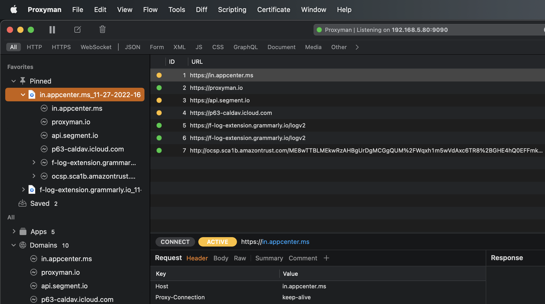Expand the Apps group

(14, 231)
